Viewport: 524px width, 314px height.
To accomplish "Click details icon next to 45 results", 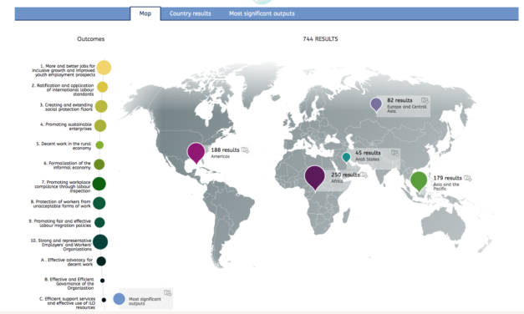I will (x=394, y=153).
